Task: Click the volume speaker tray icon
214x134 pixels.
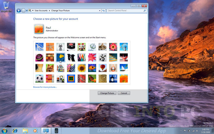Action: (197, 131)
